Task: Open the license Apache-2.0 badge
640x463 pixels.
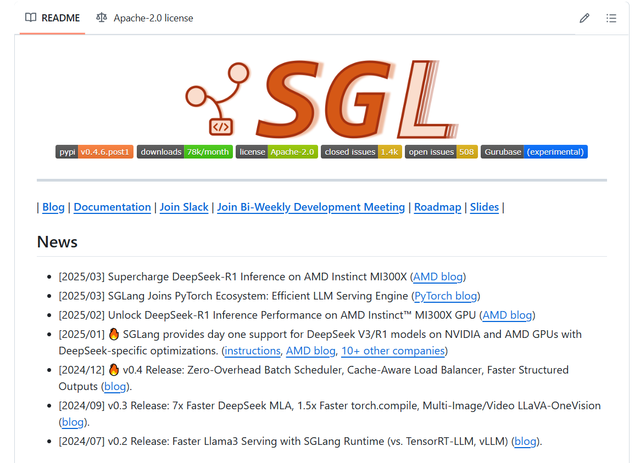Action: [x=276, y=152]
